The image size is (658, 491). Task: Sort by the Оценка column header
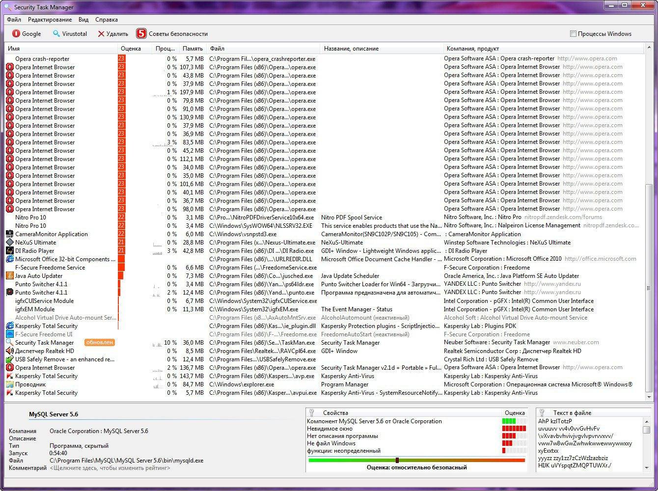pos(135,49)
